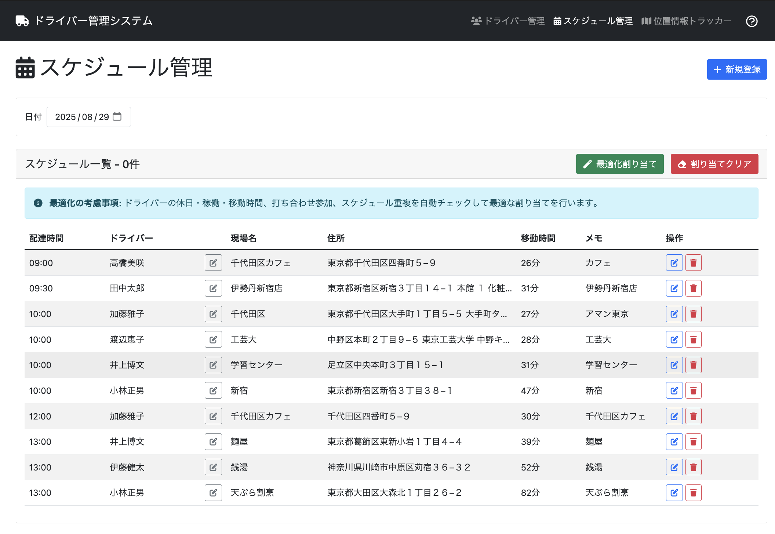The width and height of the screenshot is (775, 534).
Task: Click the info icon in the optimization notice
Action: tap(38, 203)
